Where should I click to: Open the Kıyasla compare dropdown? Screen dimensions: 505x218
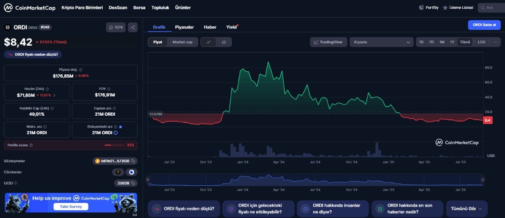(382, 42)
